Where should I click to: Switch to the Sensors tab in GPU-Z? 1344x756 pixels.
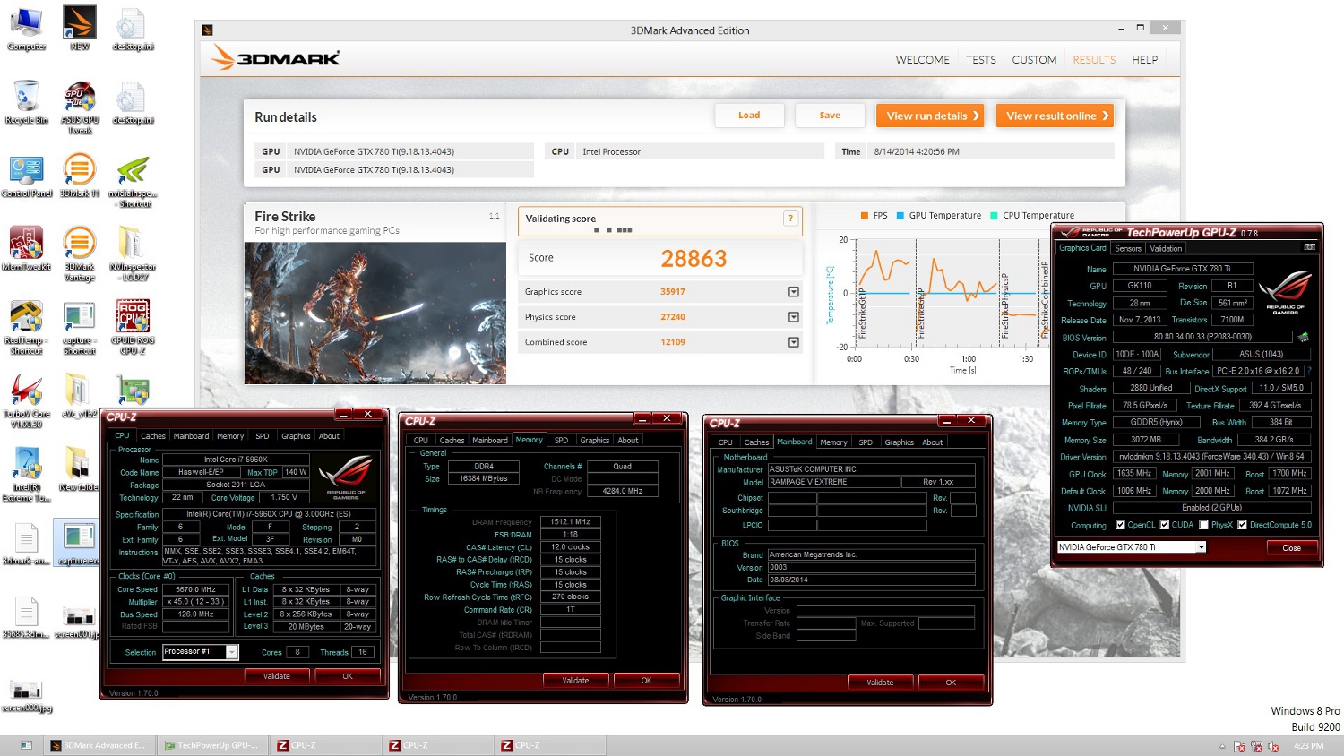click(x=1128, y=248)
